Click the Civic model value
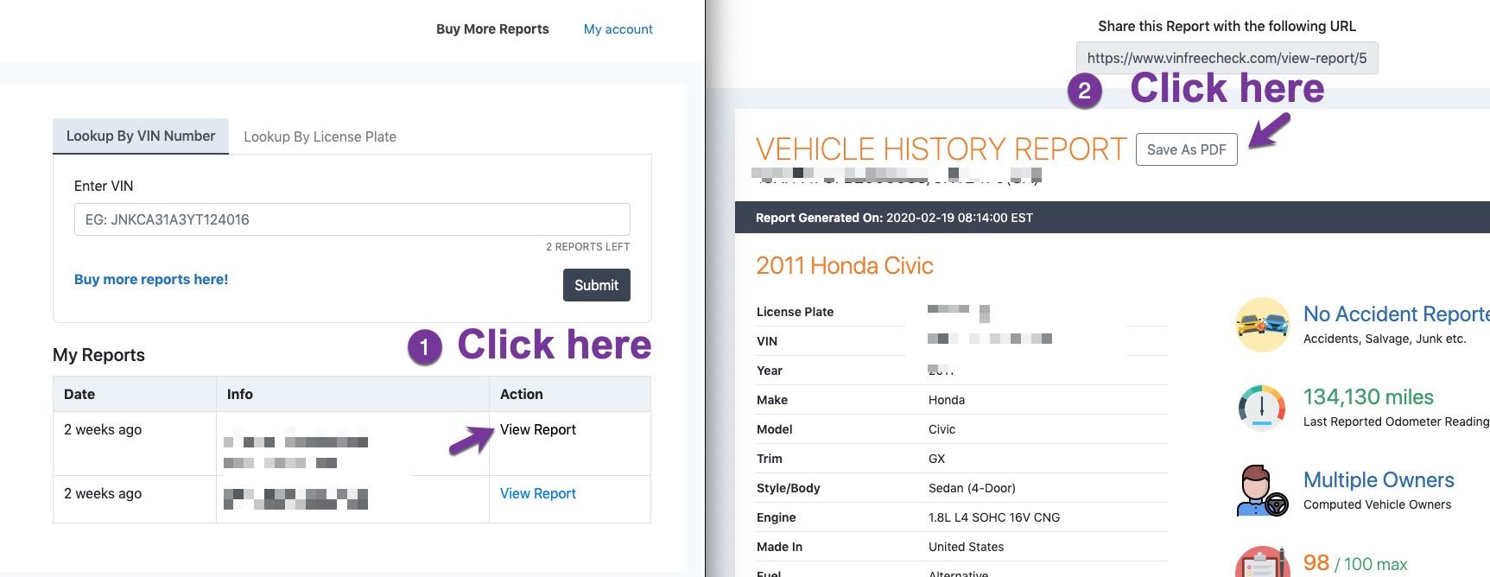 click(x=942, y=429)
